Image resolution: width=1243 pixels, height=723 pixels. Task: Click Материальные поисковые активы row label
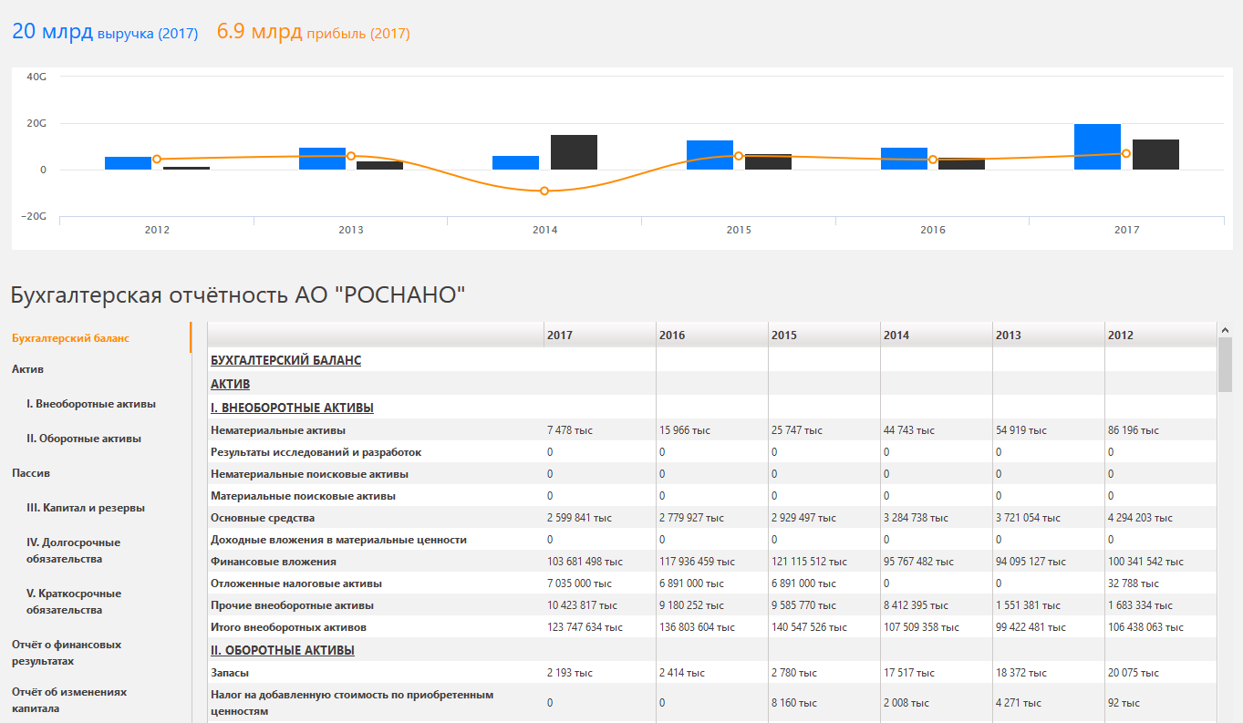click(x=303, y=496)
